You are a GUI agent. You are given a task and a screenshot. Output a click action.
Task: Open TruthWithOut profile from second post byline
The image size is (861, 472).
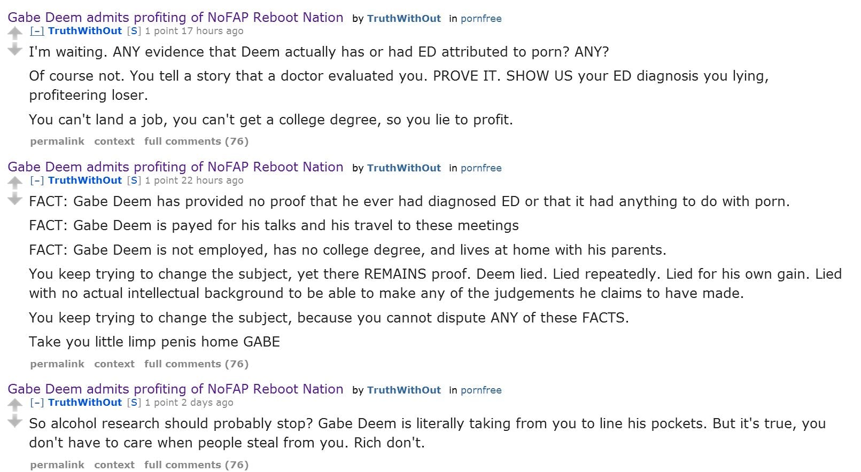(404, 168)
